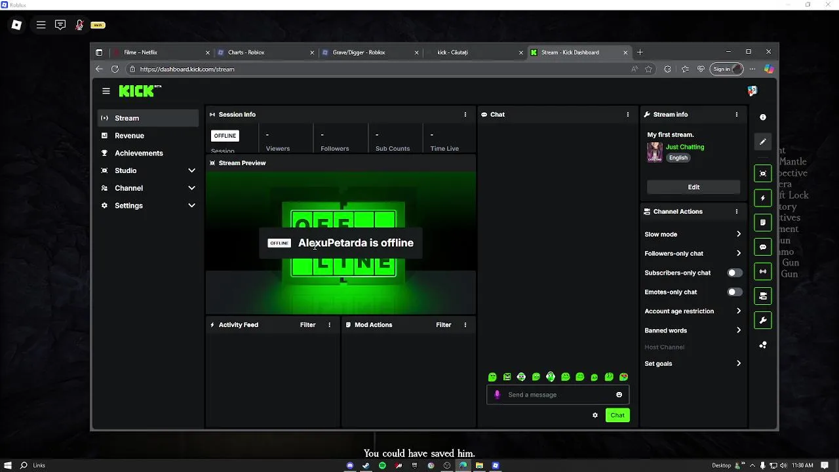
Task: Toggle the chat bubble widget icon
Action: point(763,247)
